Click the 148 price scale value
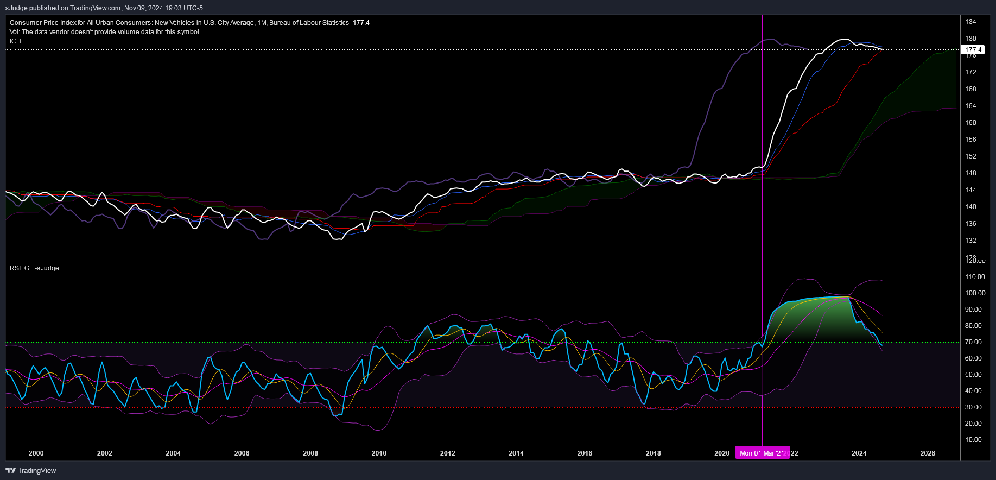 970,173
